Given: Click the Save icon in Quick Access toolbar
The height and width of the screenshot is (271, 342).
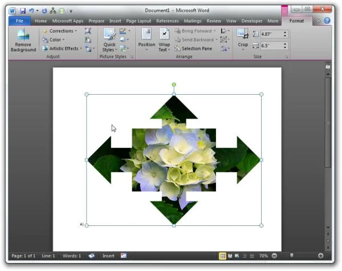Looking at the screenshot, I should pyautogui.click(x=23, y=10).
